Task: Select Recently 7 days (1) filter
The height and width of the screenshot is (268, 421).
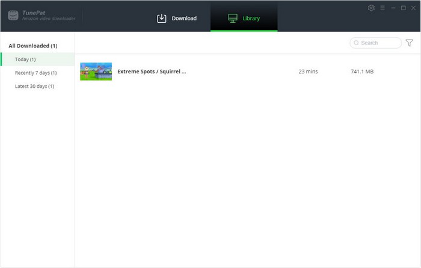Action: click(x=35, y=73)
